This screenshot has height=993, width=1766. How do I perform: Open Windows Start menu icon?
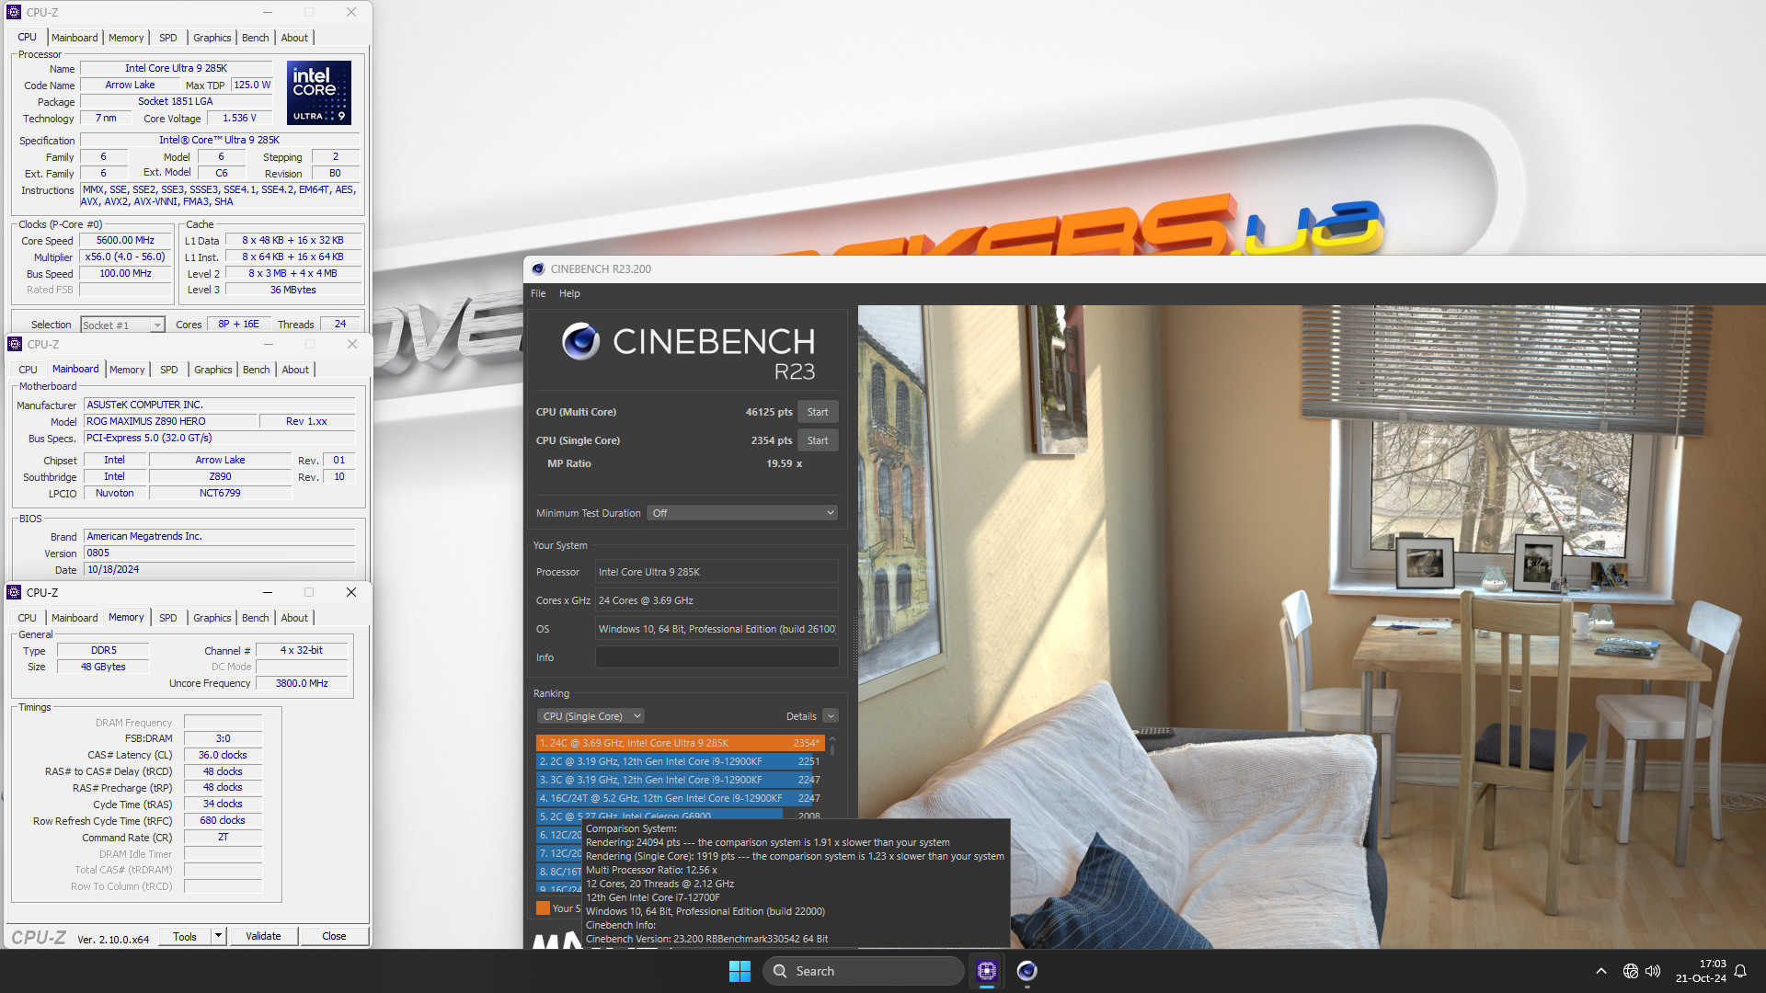(x=740, y=971)
